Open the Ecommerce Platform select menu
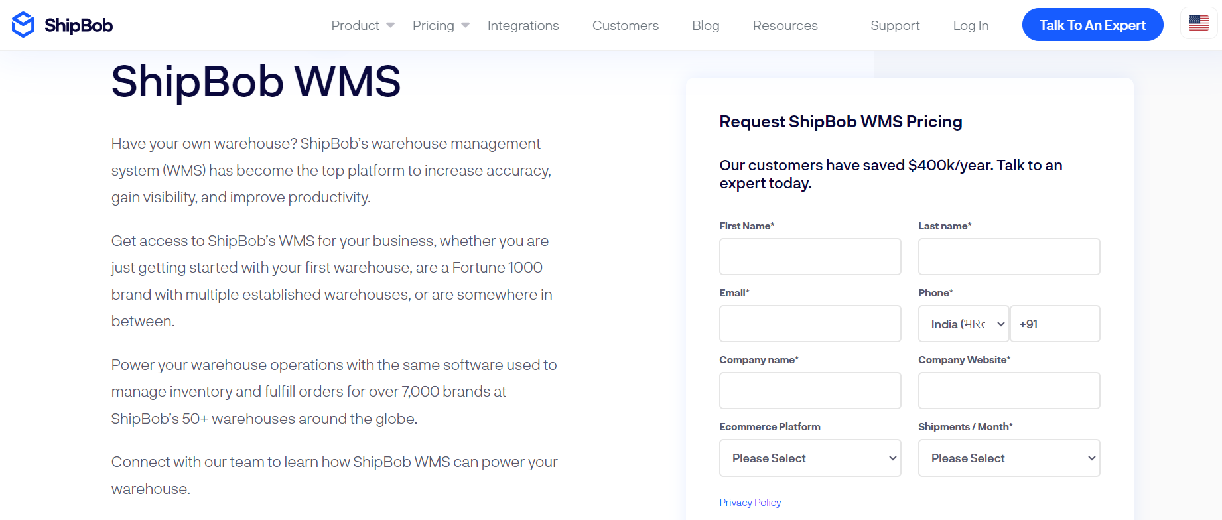The width and height of the screenshot is (1222, 520). coord(809,458)
